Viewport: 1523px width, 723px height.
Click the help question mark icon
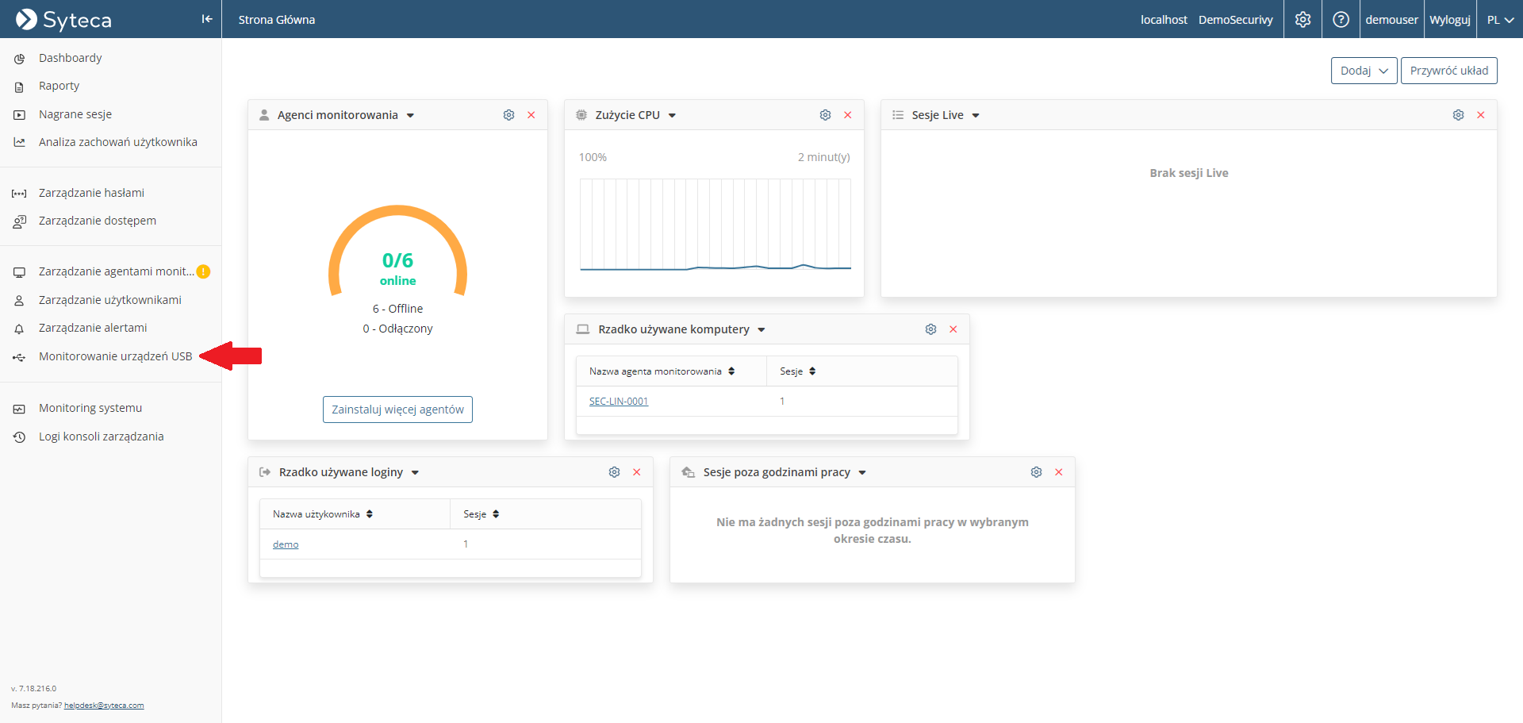(1341, 19)
